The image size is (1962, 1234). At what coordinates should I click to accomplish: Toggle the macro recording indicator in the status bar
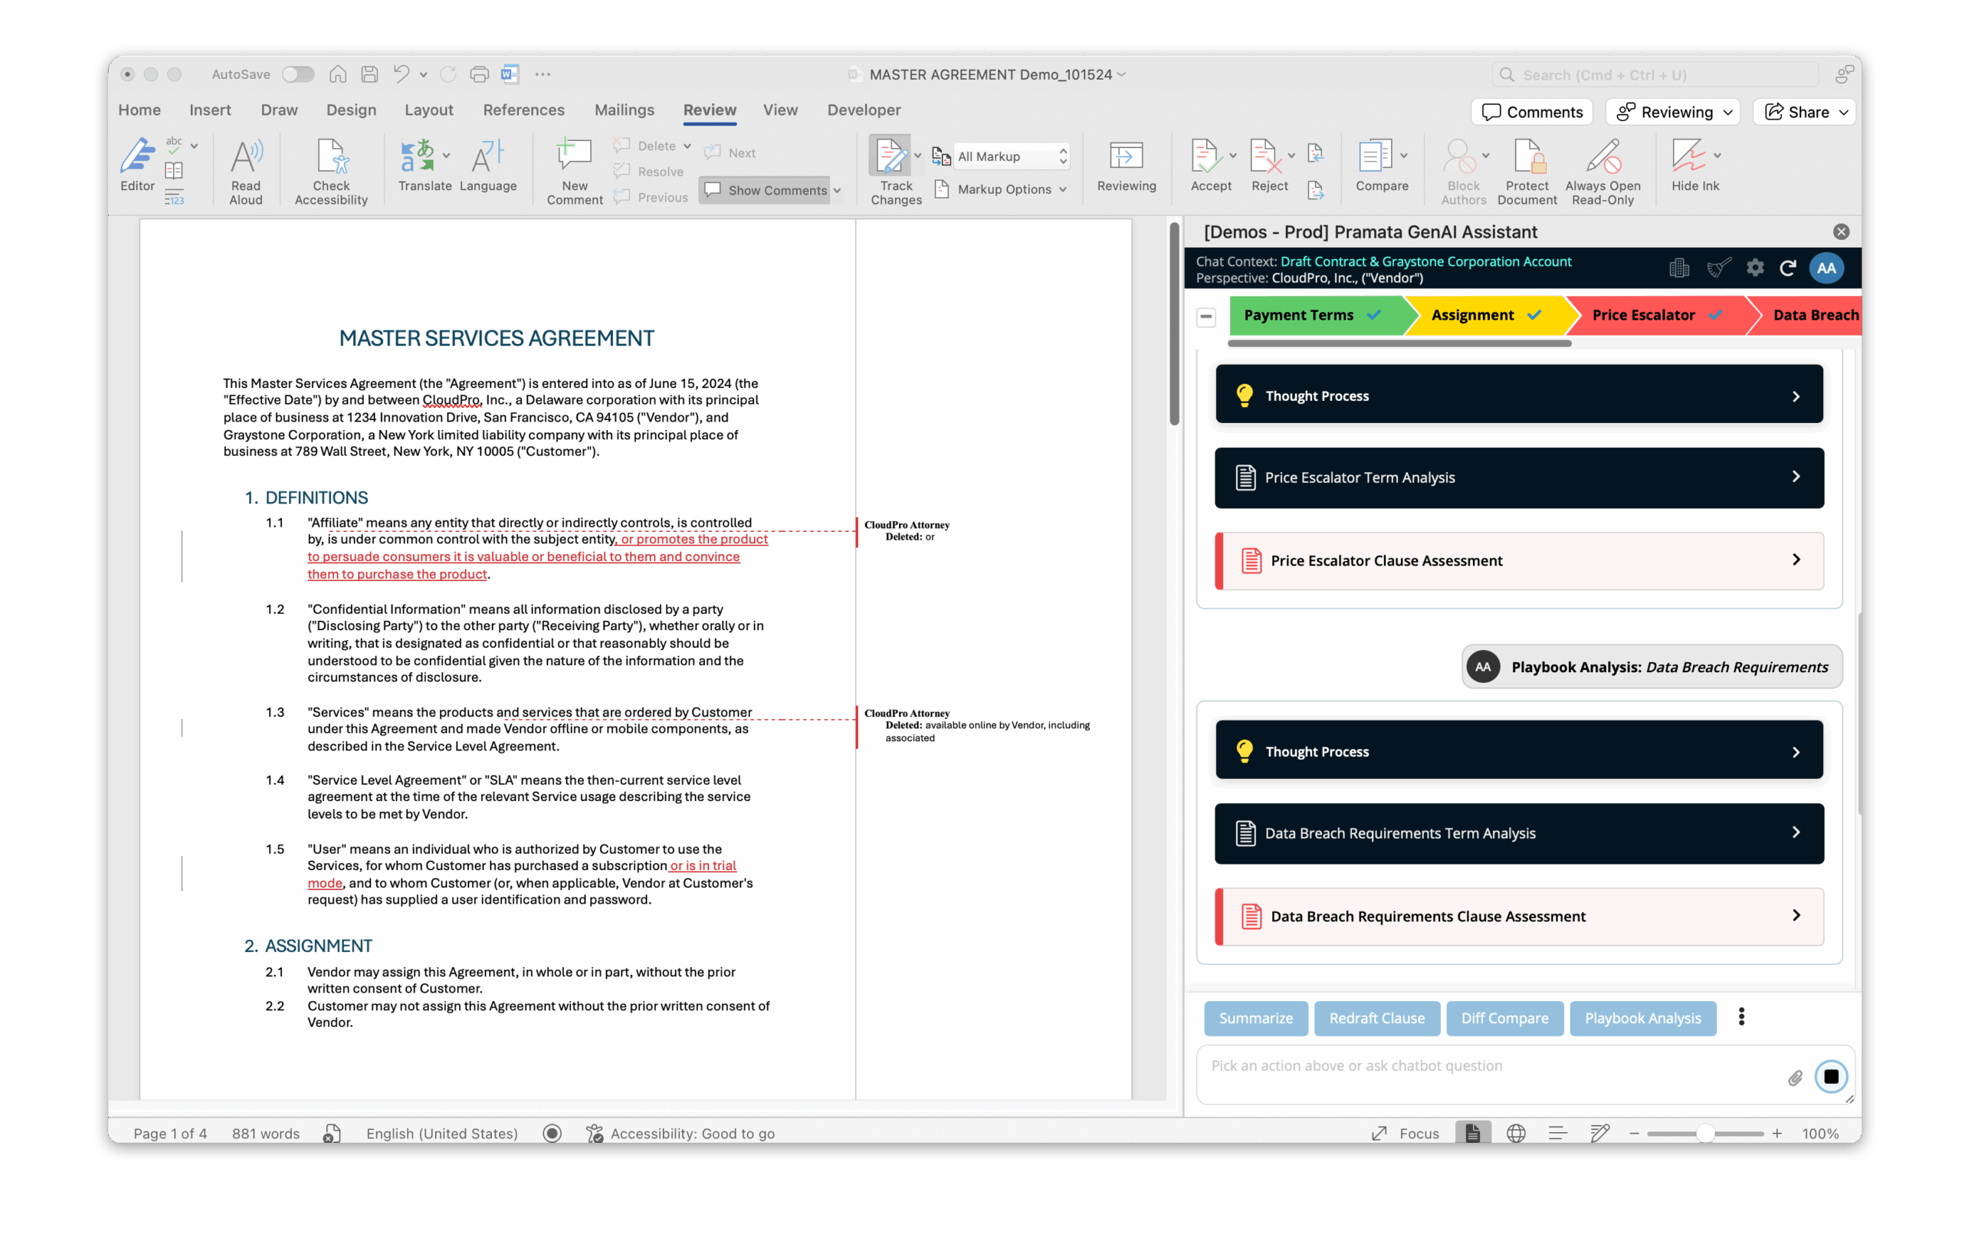click(x=552, y=1133)
